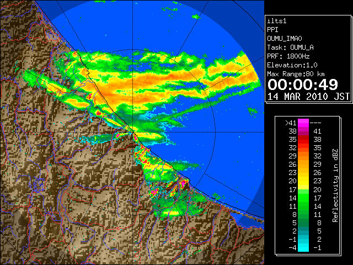Screen dimensions: 353x265
Task: Pick the bright magenta >41 dBZ swatch
Action: [x=303, y=123]
